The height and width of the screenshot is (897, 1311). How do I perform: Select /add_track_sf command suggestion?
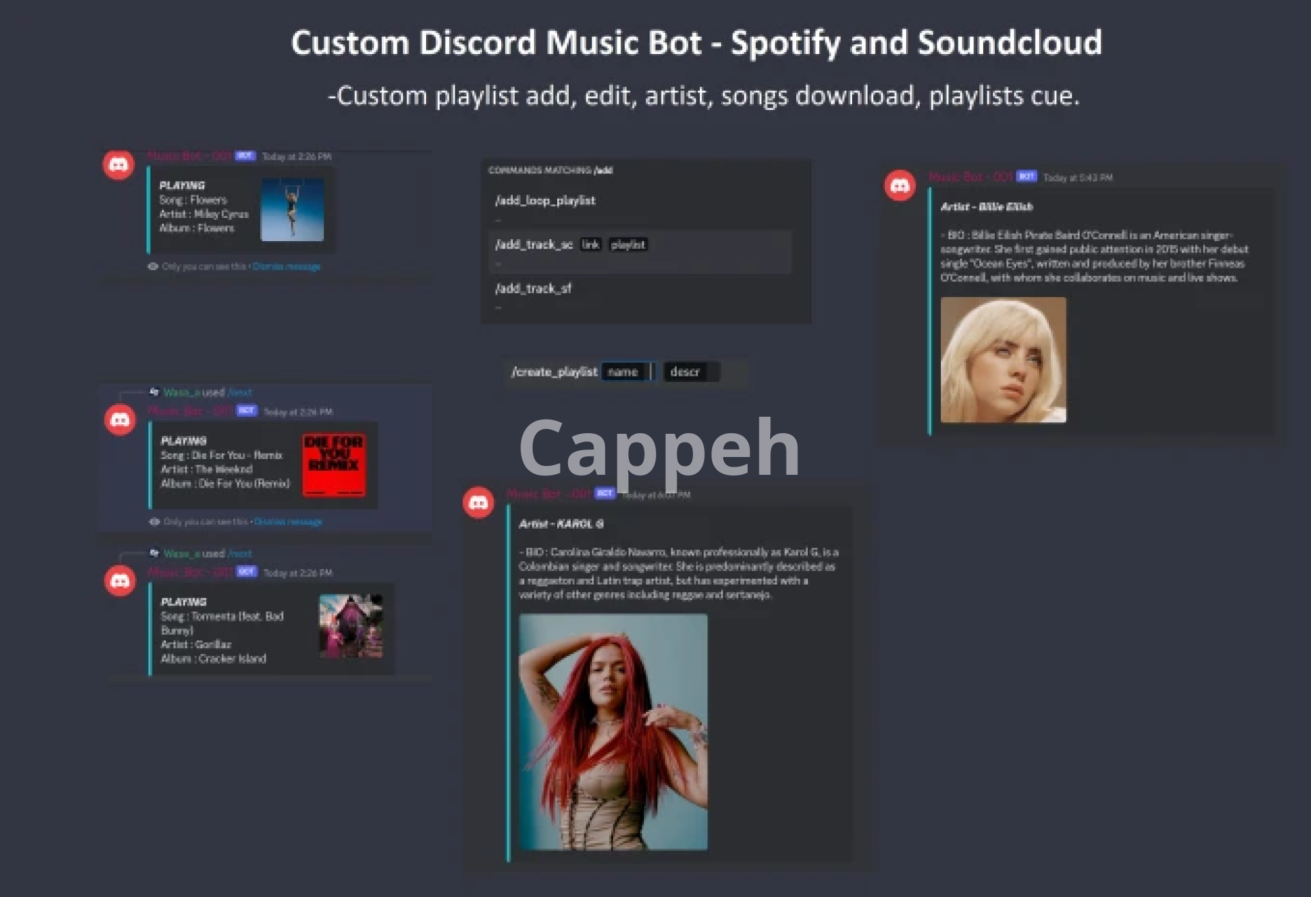(533, 288)
